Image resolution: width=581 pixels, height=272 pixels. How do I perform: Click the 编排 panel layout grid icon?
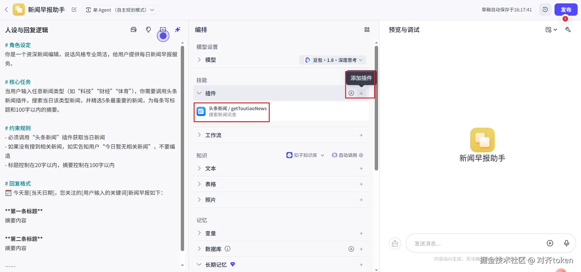367,30
